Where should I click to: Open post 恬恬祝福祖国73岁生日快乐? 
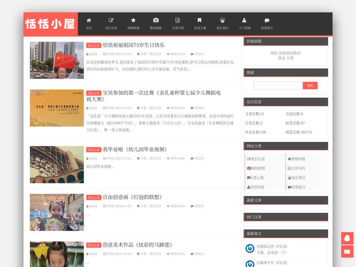133,45
